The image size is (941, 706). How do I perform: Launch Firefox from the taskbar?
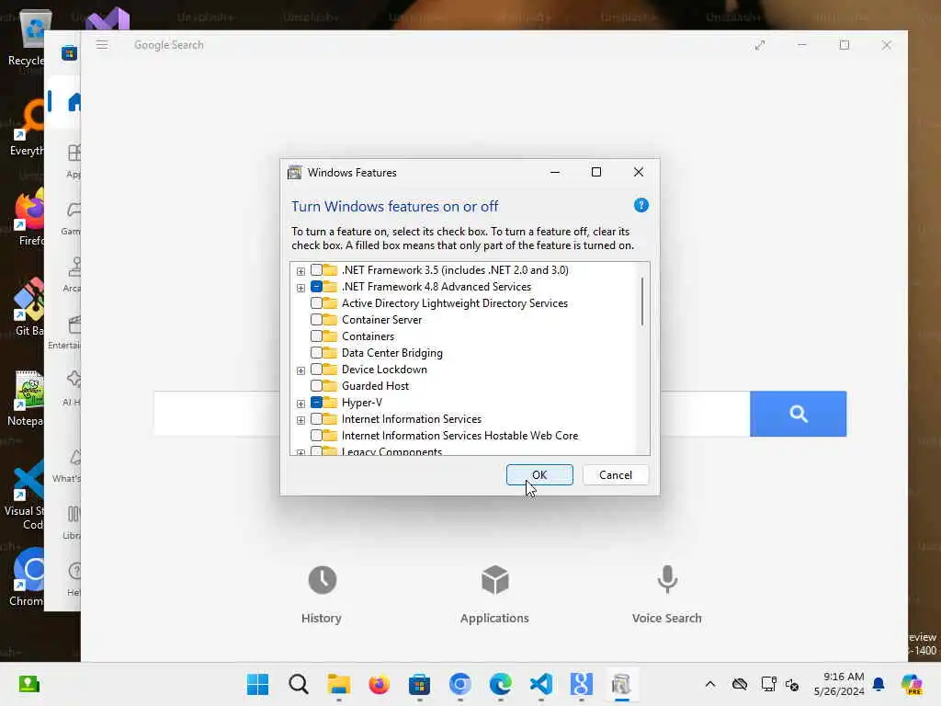380,684
